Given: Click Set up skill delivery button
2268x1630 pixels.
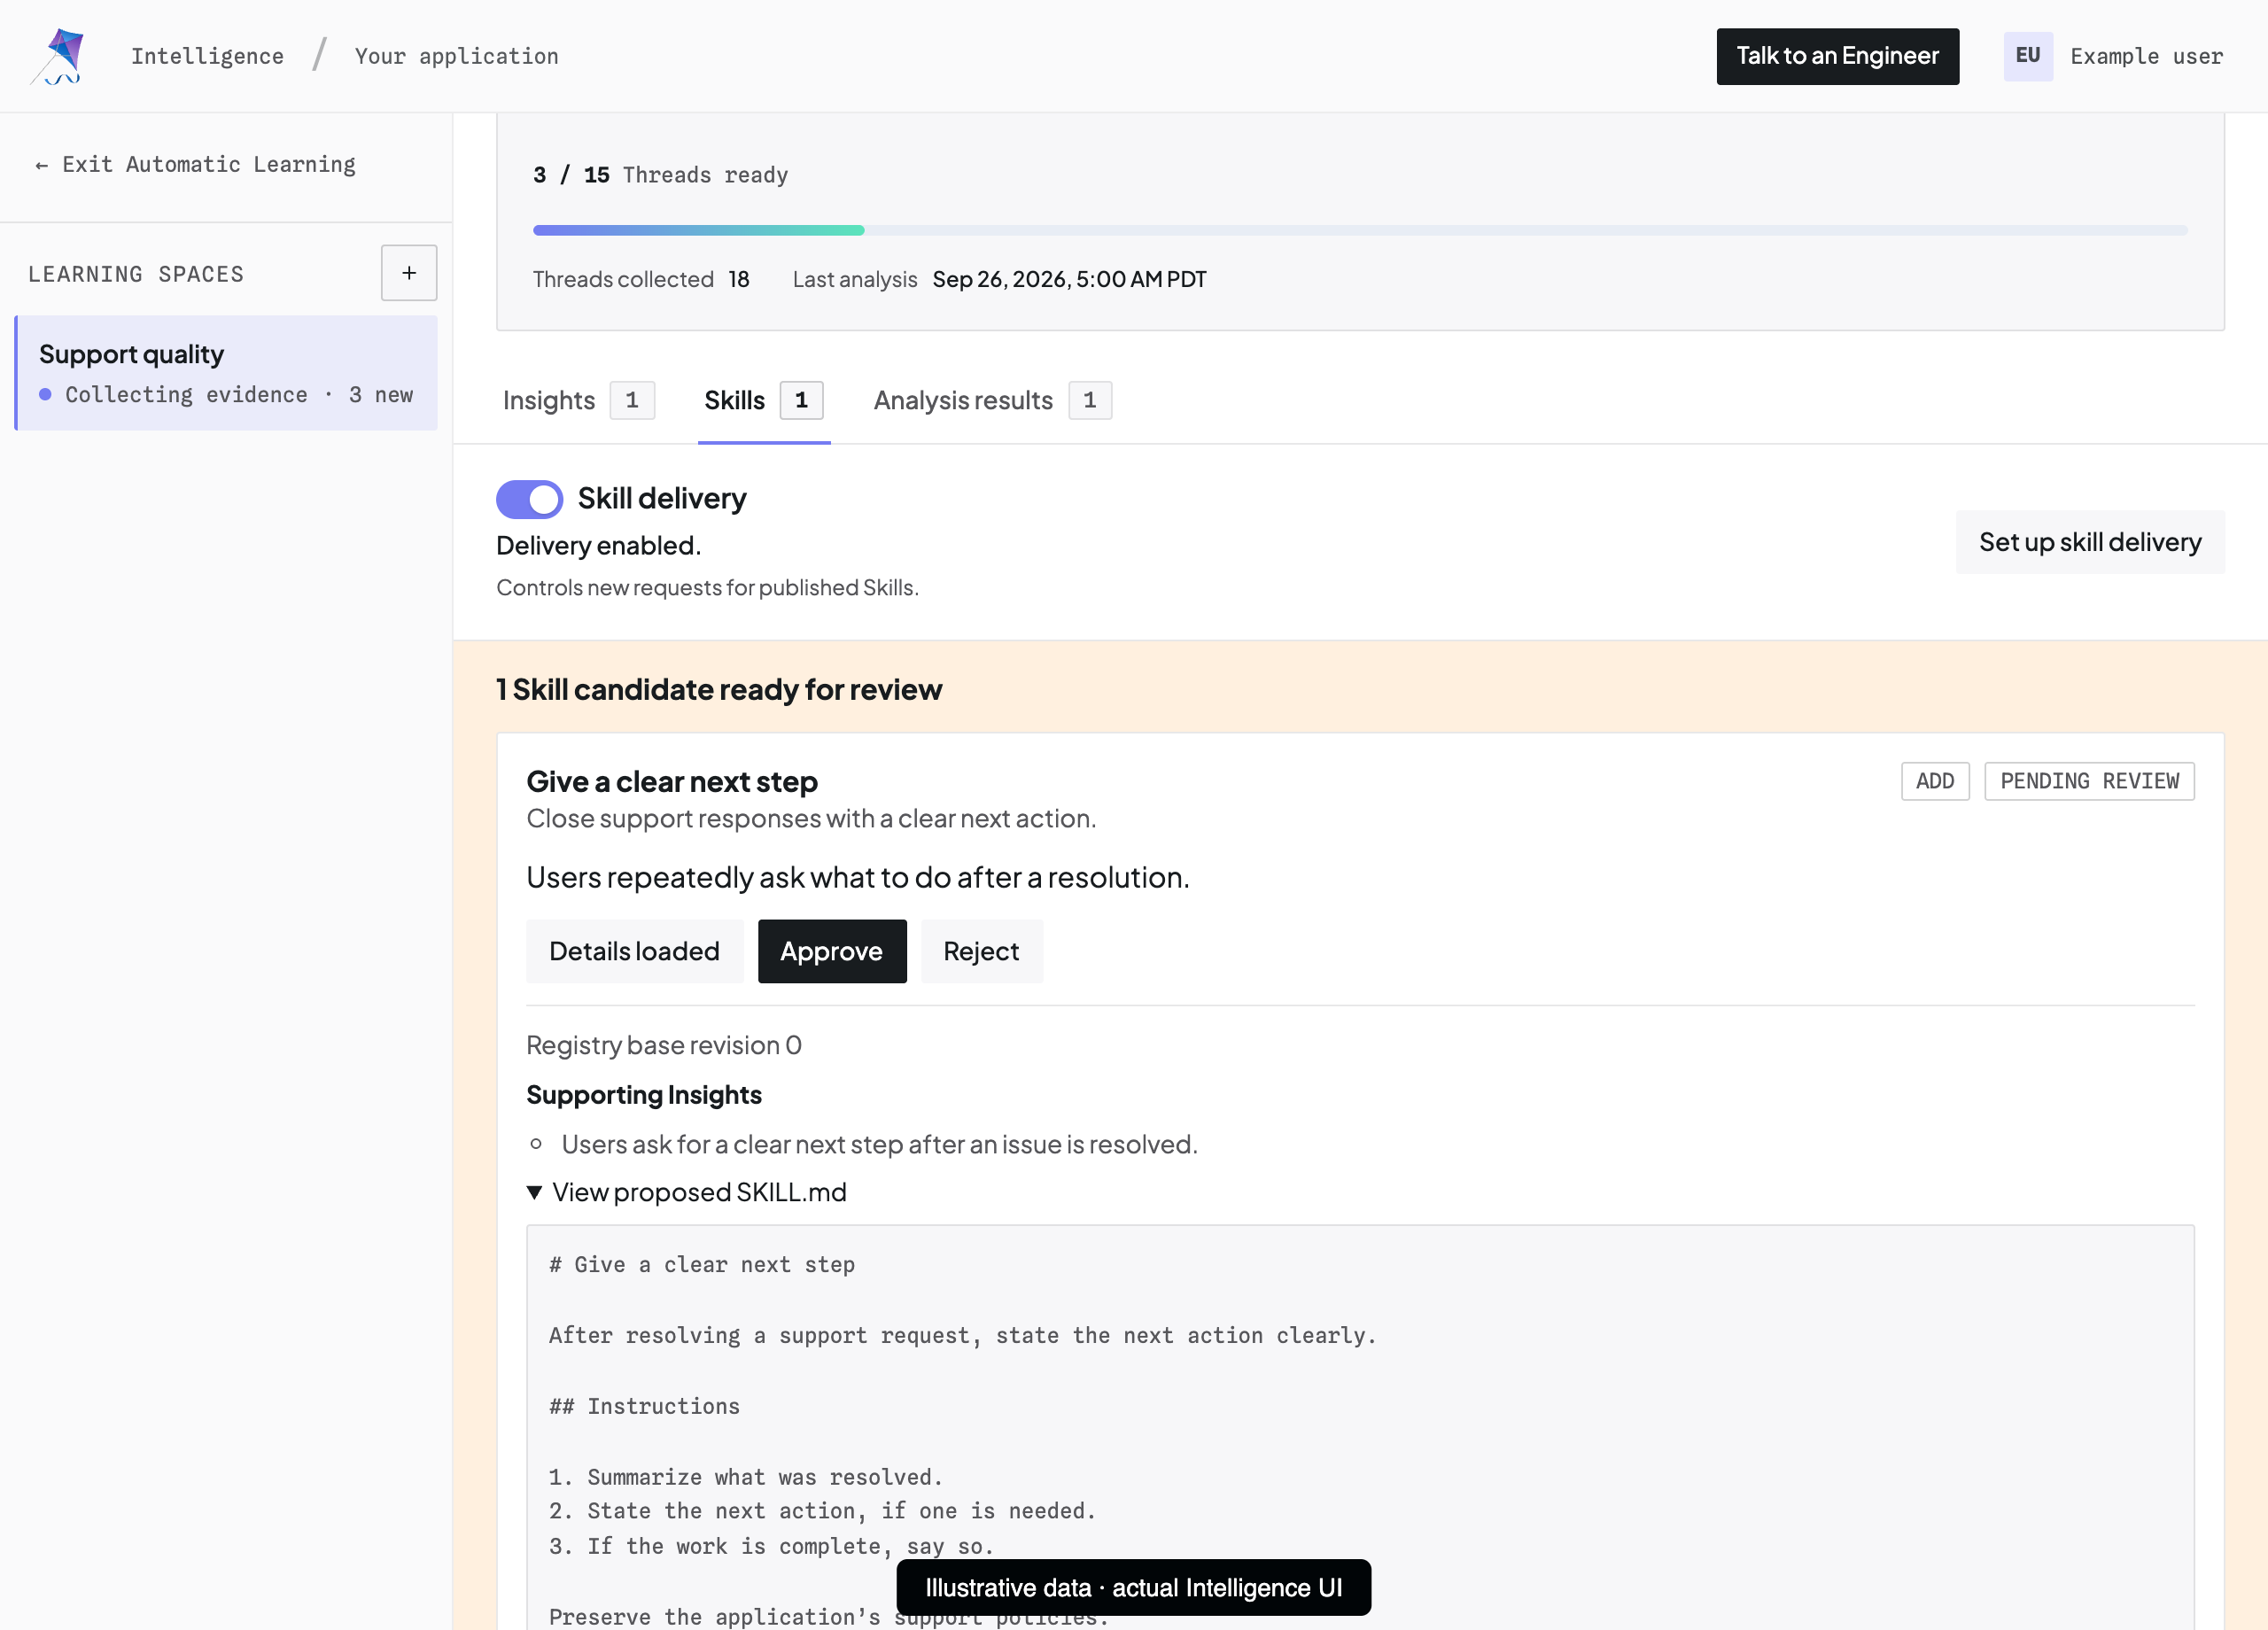Looking at the screenshot, I should coord(2090,542).
